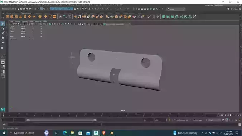
Task: Open the Edit menu
Action: tap(6, 5)
